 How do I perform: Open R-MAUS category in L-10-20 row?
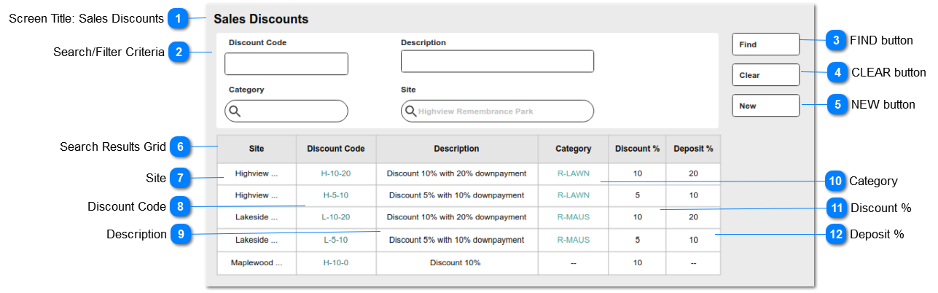[574, 217]
